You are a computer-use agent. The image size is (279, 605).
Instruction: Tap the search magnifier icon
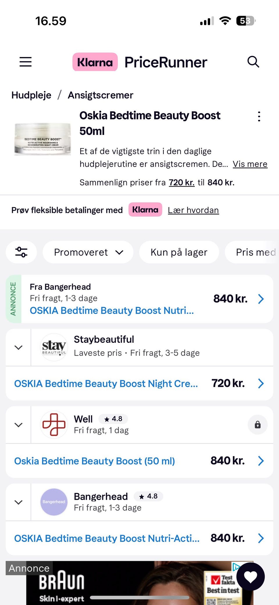(253, 62)
